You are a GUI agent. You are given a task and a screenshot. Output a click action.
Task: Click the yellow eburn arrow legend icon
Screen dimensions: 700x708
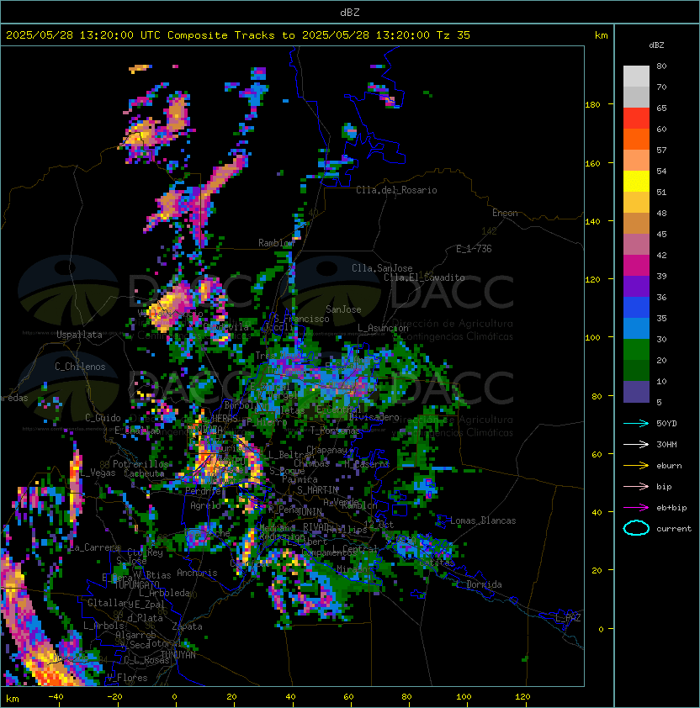tap(636, 466)
